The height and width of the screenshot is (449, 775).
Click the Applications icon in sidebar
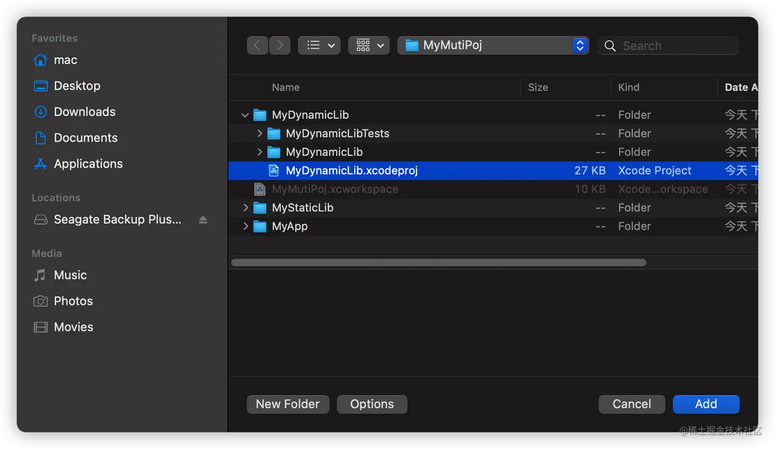coord(40,164)
